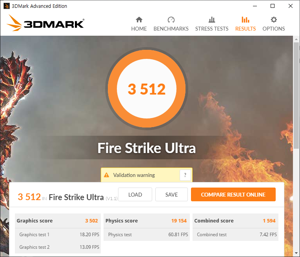Screen dimensions: 300x257
Task: Click the LOAD button
Action: [135, 195]
